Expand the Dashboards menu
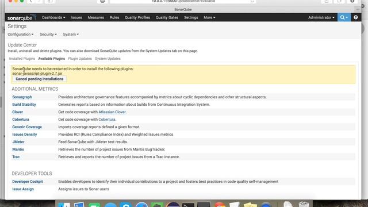Screen dimensions: 368x207 click(x=53, y=17)
